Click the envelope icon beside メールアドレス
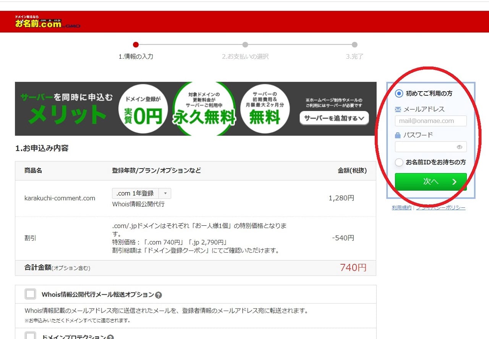 tap(398, 109)
